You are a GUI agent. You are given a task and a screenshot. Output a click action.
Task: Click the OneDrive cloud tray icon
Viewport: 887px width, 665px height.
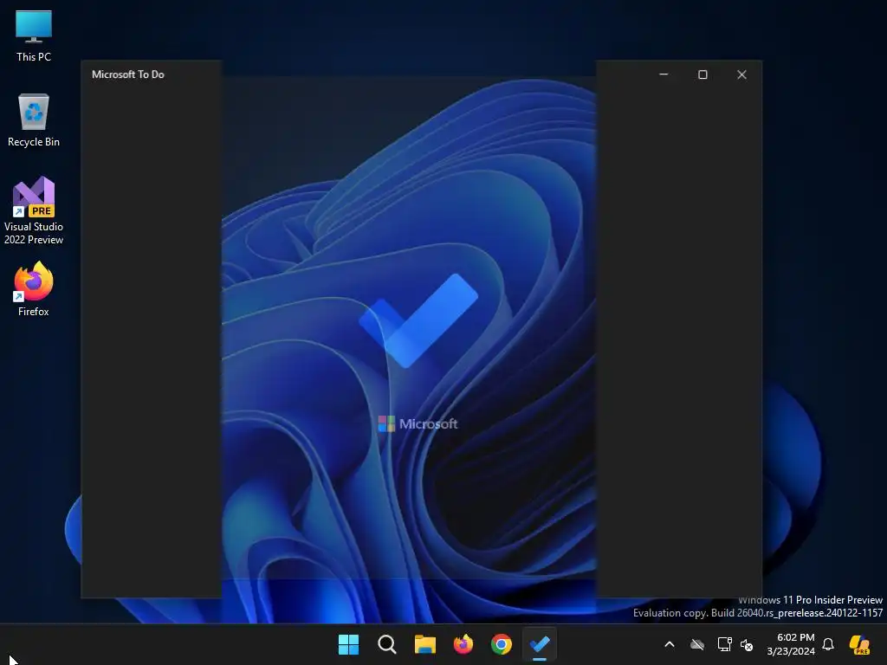point(697,644)
